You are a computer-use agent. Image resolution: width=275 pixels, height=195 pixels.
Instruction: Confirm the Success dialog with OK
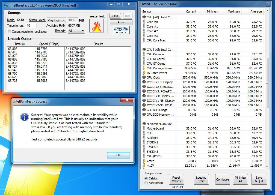119,155
